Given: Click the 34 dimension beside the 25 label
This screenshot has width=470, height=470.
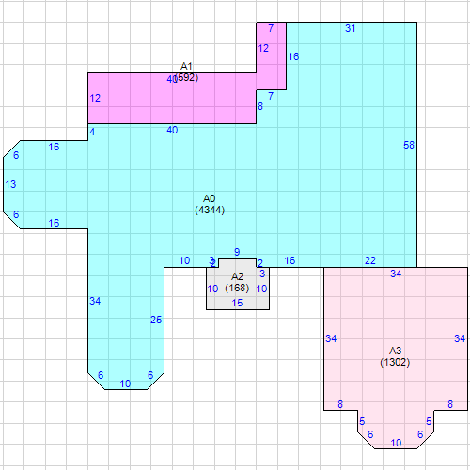Looking at the screenshot, I should [x=95, y=301].
